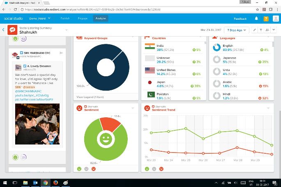The height and width of the screenshot is (187, 281).
Task: Open Firefox from the Windows taskbar
Action: point(55,182)
